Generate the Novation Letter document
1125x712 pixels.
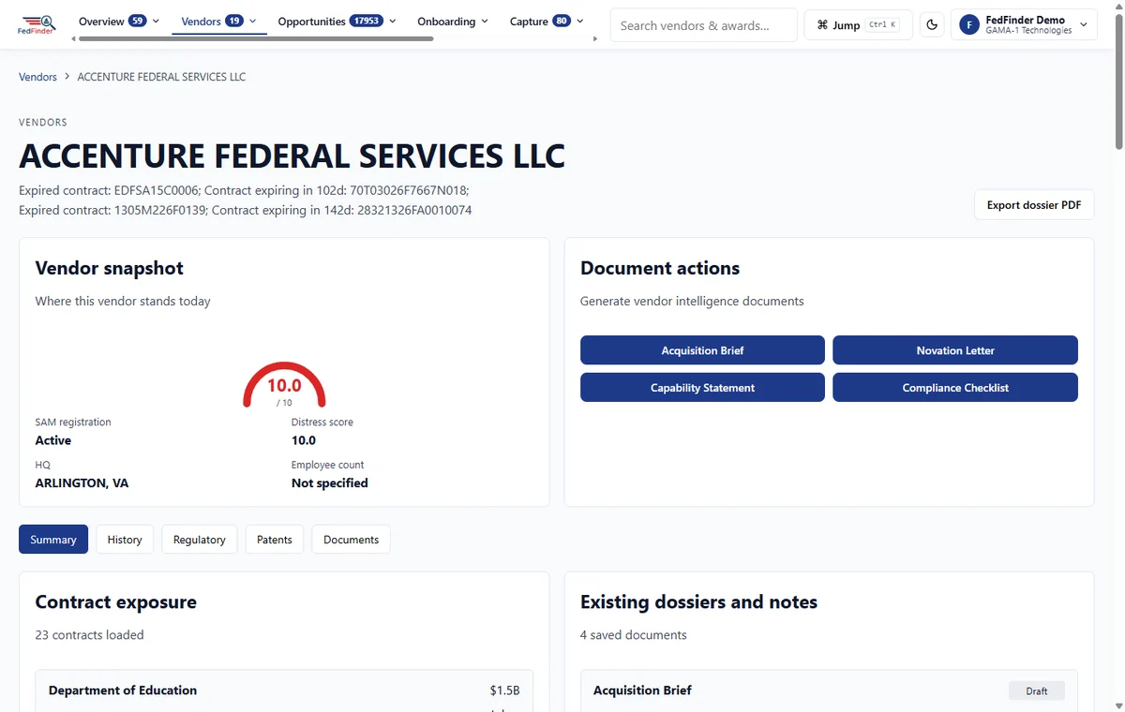point(955,350)
